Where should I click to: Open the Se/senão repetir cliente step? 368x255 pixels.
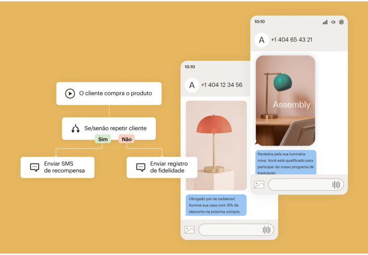[x=109, y=129]
